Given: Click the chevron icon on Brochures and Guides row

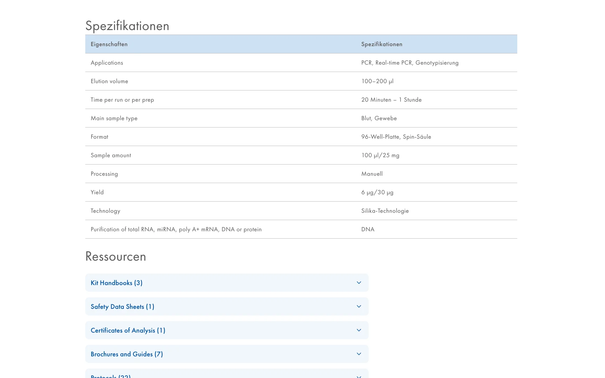Looking at the screenshot, I should tap(359, 354).
